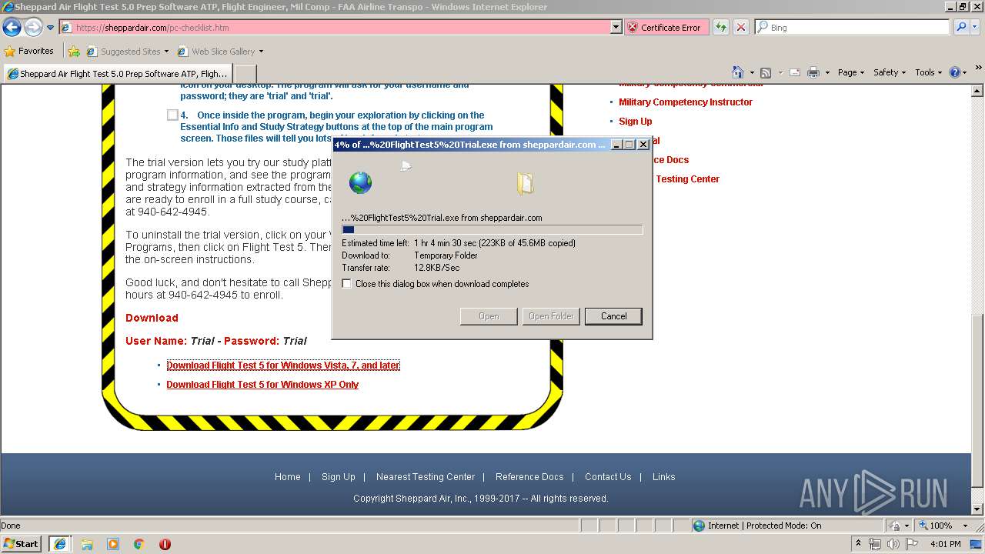Screen dimensions: 985x554
Task: Click the Stop loading X icon
Action: pyautogui.click(x=741, y=27)
